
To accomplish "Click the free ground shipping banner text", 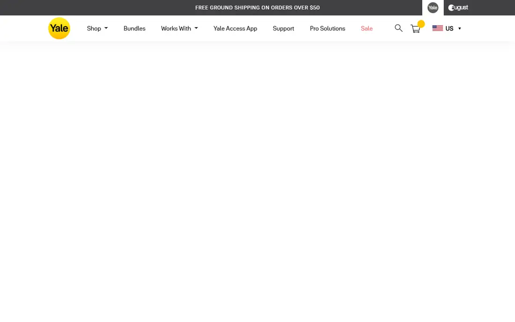I will 257,7.
